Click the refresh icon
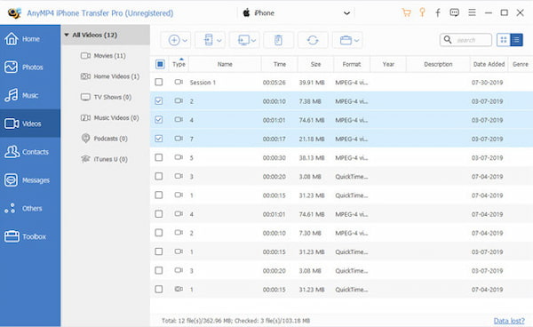This screenshot has width=533, height=327. (x=313, y=40)
